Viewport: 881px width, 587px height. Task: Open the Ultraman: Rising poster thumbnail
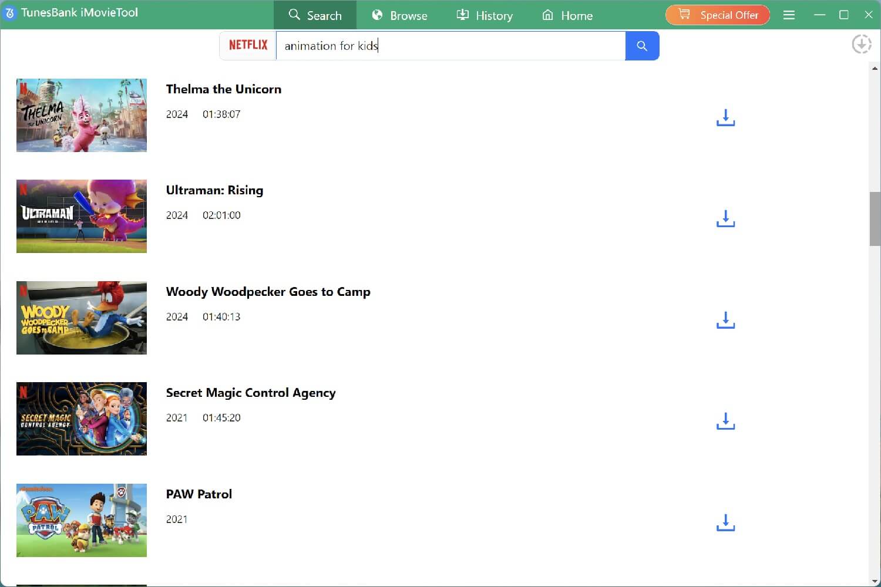(81, 216)
